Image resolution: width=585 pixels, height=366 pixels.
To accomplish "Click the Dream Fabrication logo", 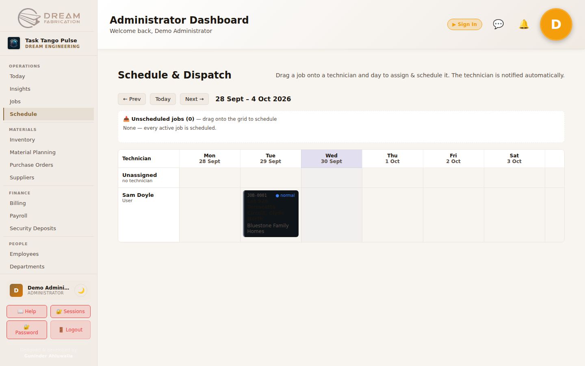I will (49, 18).
